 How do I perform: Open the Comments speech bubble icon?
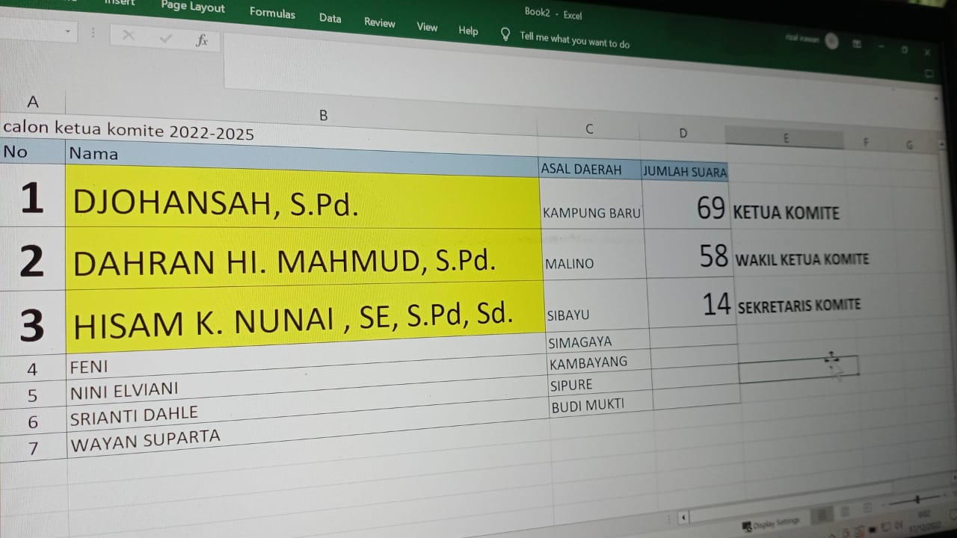tap(929, 73)
